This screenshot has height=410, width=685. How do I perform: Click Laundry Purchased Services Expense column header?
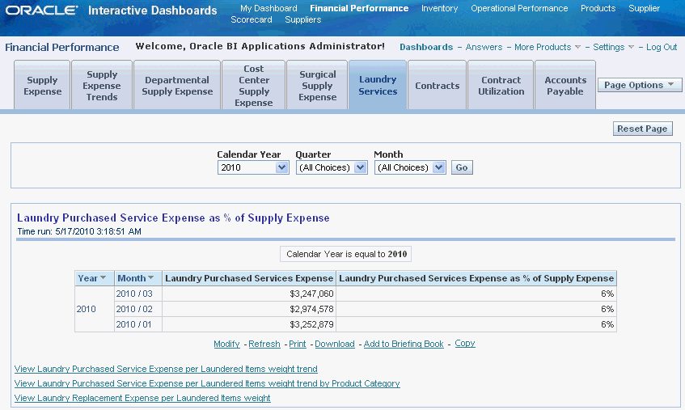249,278
